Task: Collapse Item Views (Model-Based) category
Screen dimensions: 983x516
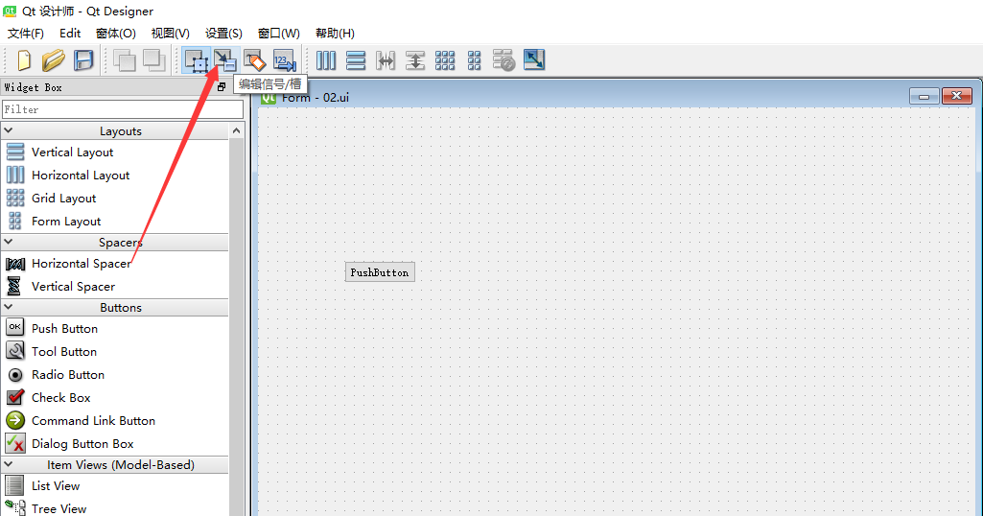Action: [x=9, y=464]
